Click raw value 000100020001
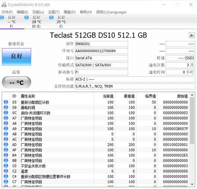The width and height of the screenshot is (197, 189). click(175, 145)
